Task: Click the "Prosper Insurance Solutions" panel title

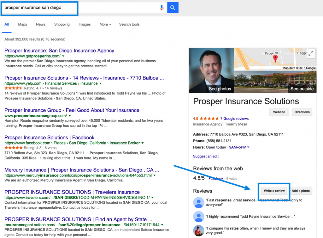Action: [246, 101]
